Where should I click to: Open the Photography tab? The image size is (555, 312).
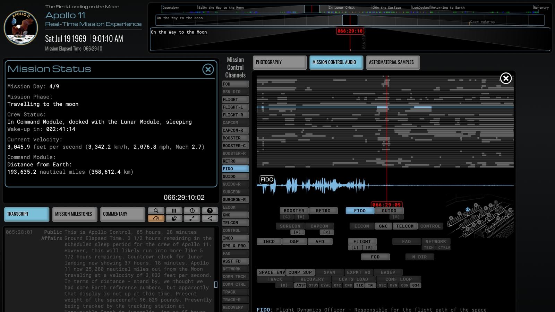tap(280, 62)
